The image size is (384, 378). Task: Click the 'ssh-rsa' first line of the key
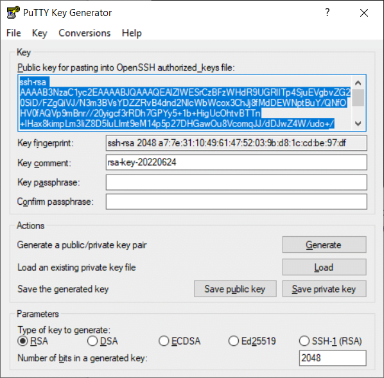(x=33, y=82)
